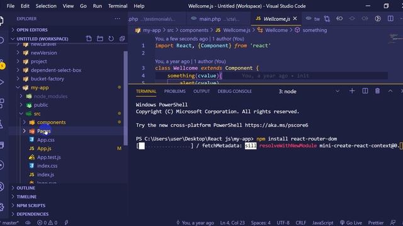Click the cloud sync status icon
The width and height of the screenshot is (403, 226).
click(28, 223)
